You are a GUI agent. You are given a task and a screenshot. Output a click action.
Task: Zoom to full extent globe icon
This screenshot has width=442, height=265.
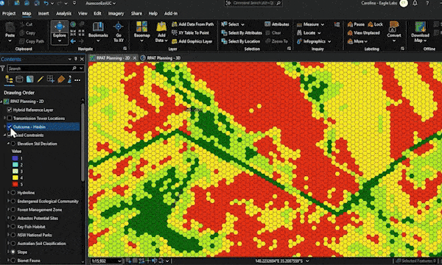click(x=73, y=24)
